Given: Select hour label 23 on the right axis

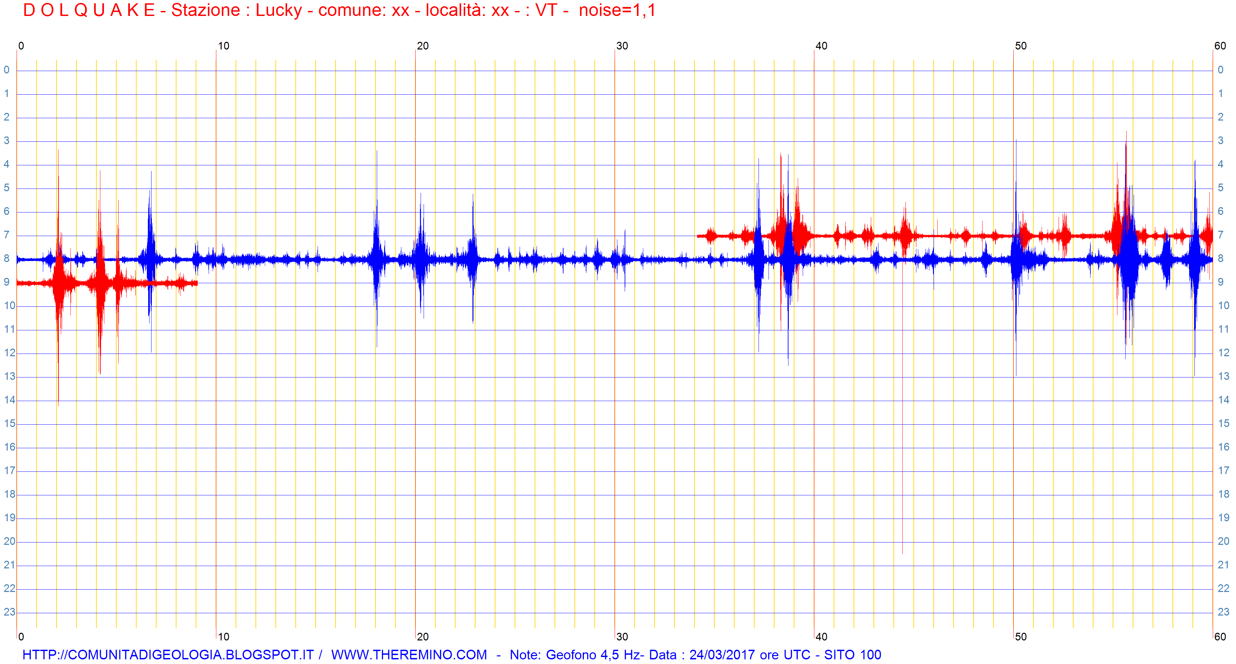Looking at the screenshot, I should pyautogui.click(x=1223, y=612).
